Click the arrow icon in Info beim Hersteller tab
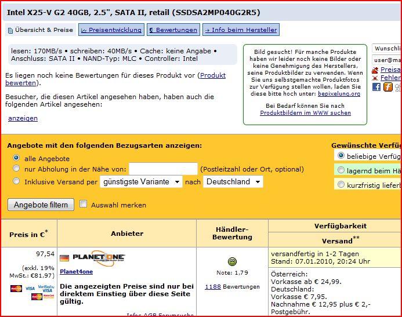The height and width of the screenshot is (317, 402). click(207, 31)
